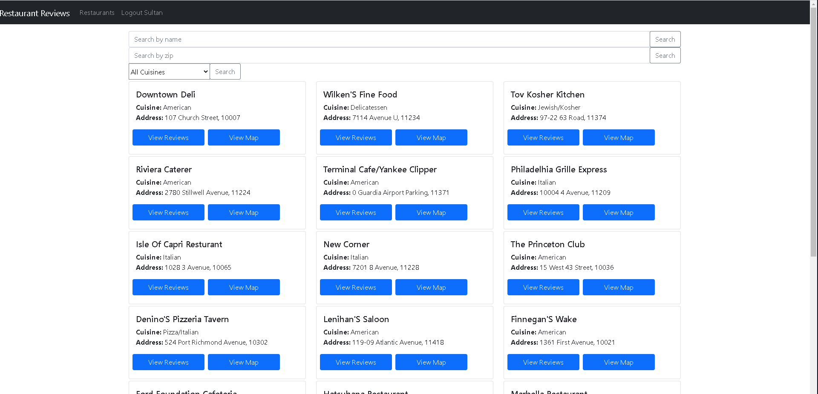View reviews for Tov Kosher Kitchen
This screenshot has height=394, width=818.
543,137
